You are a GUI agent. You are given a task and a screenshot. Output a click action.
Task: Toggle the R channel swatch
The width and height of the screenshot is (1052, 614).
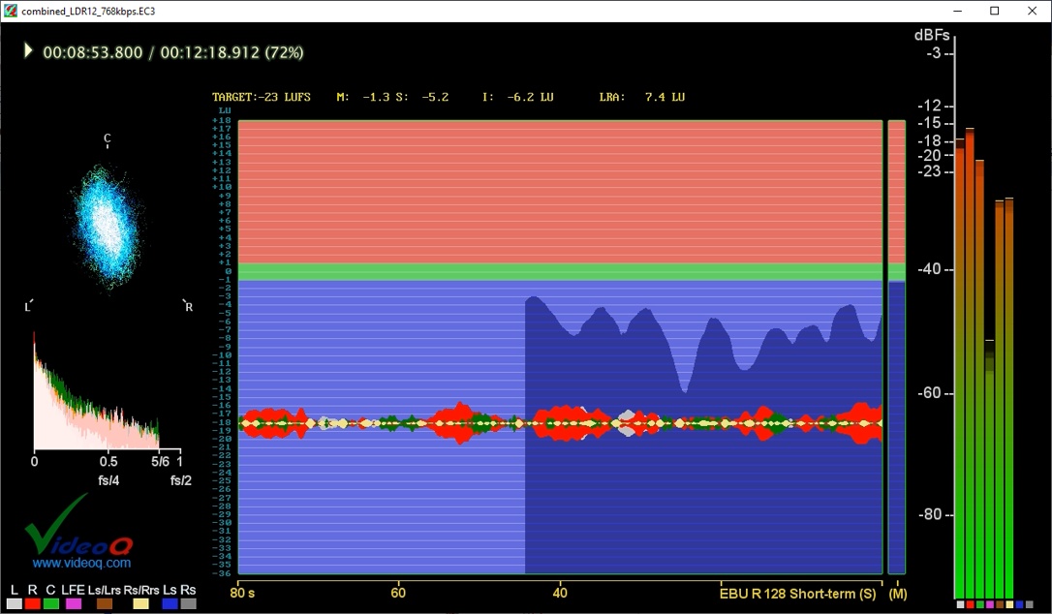point(32,602)
